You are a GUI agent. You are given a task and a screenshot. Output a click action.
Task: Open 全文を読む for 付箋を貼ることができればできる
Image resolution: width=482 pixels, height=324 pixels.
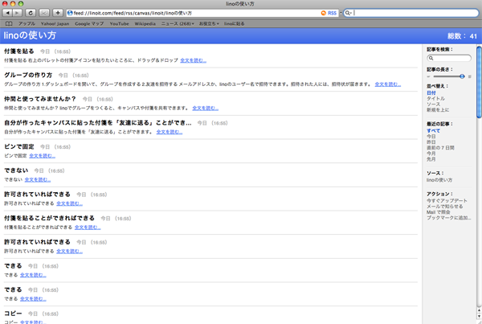[88, 227]
